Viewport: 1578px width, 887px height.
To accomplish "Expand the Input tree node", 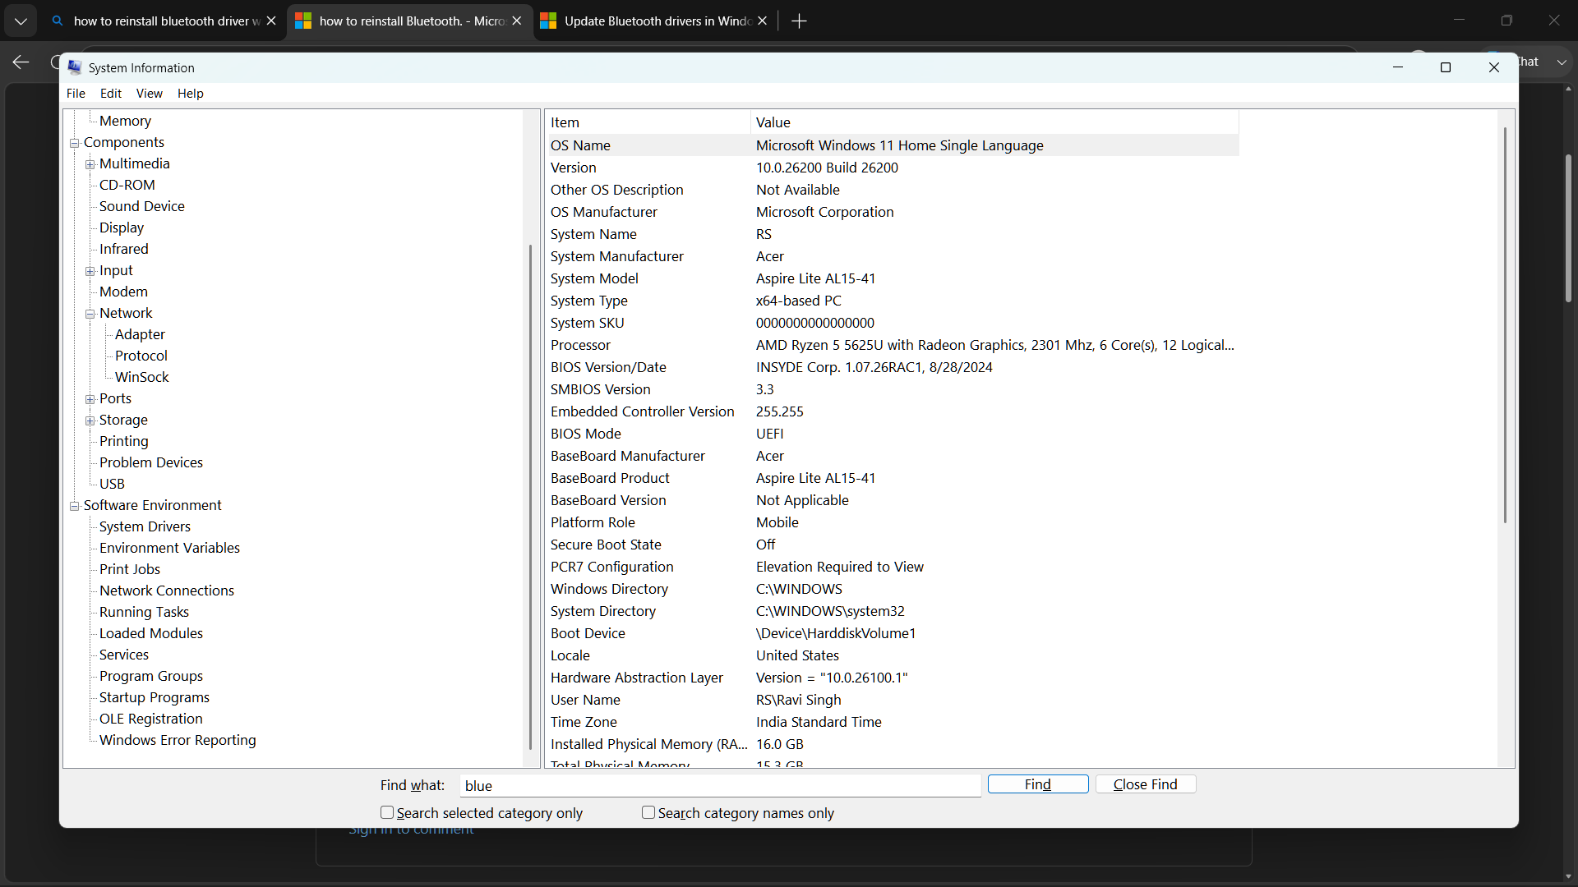I will 90,271.
